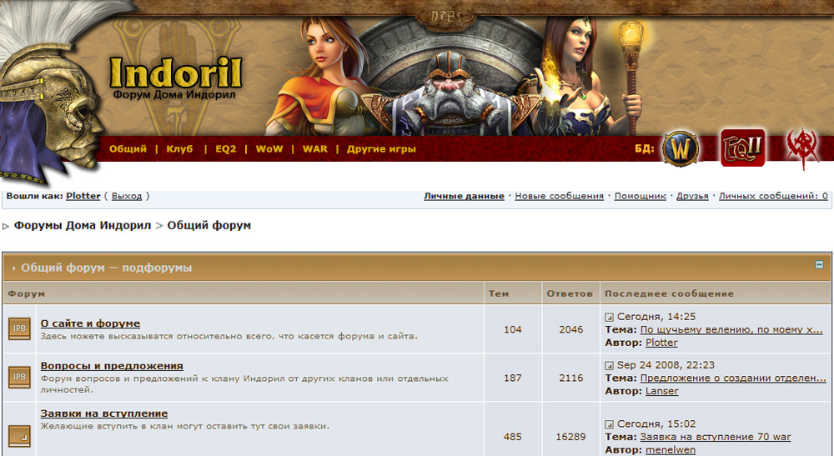Open the WAR menu item

tap(315, 149)
